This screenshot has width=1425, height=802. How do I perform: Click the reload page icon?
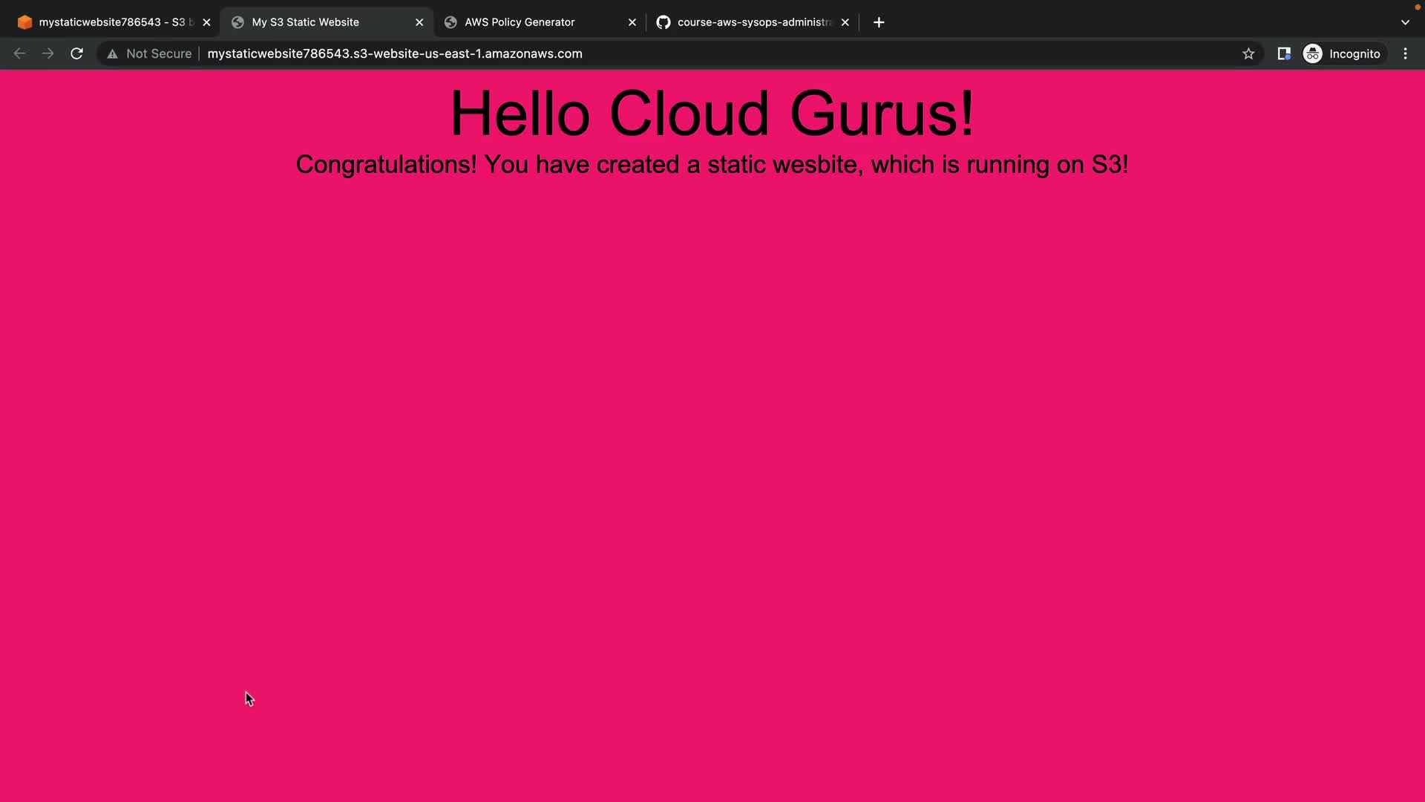tap(76, 53)
